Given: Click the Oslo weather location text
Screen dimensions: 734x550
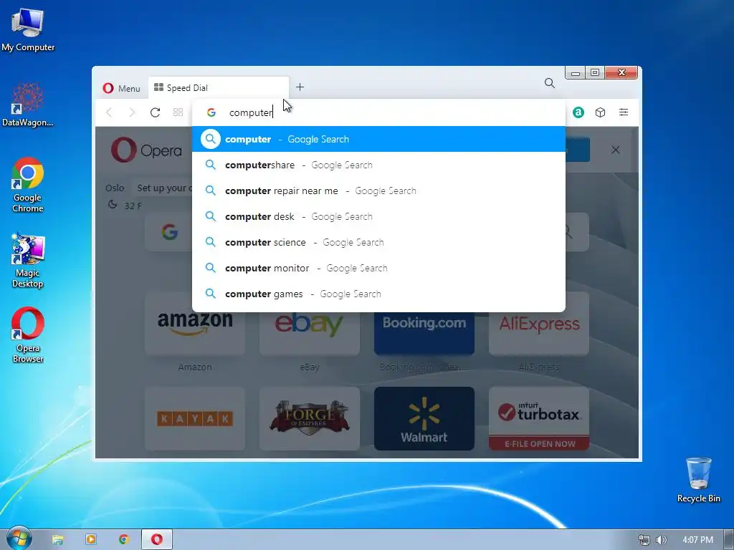Looking at the screenshot, I should tap(115, 188).
